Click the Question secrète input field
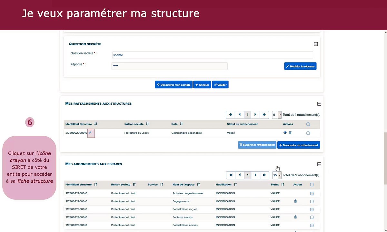This screenshot has height=232, width=387. pyautogui.click(x=213, y=55)
